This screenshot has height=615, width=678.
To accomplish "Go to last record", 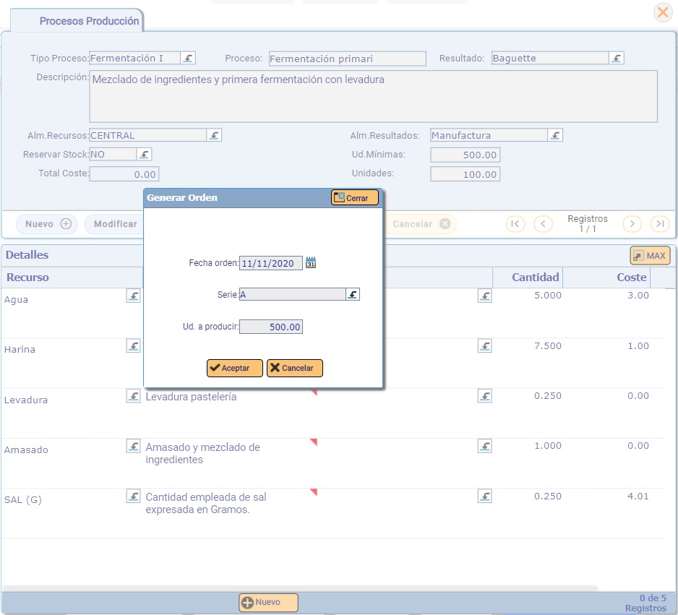I will point(660,224).
